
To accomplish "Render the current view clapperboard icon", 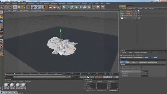I will click(50, 7).
